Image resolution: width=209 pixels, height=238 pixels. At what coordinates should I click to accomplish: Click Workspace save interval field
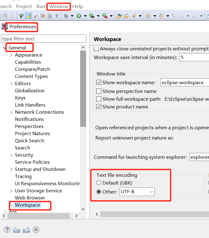point(194,57)
